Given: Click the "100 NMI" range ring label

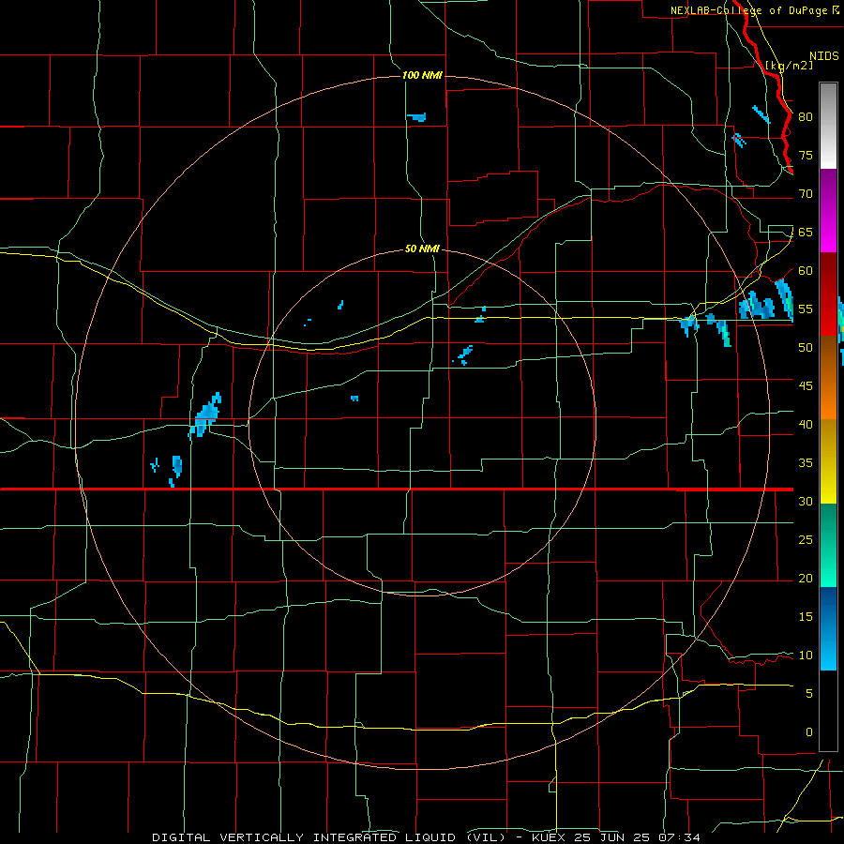Looking at the screenshot, I should point(422,75).
